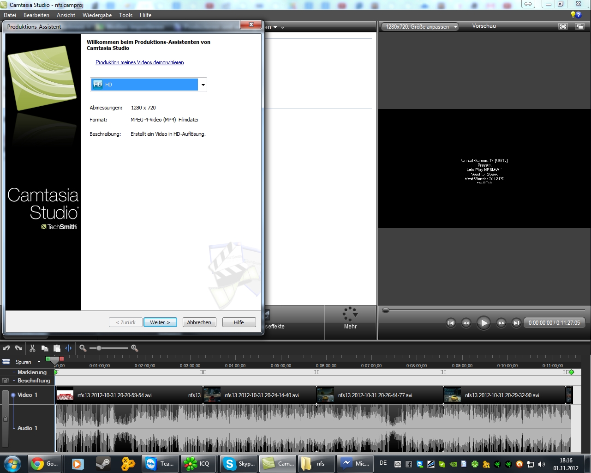The width and height of the screenshot is (591, 473).
Task: Click the Facebook tray icon
Action: point(409,464)
